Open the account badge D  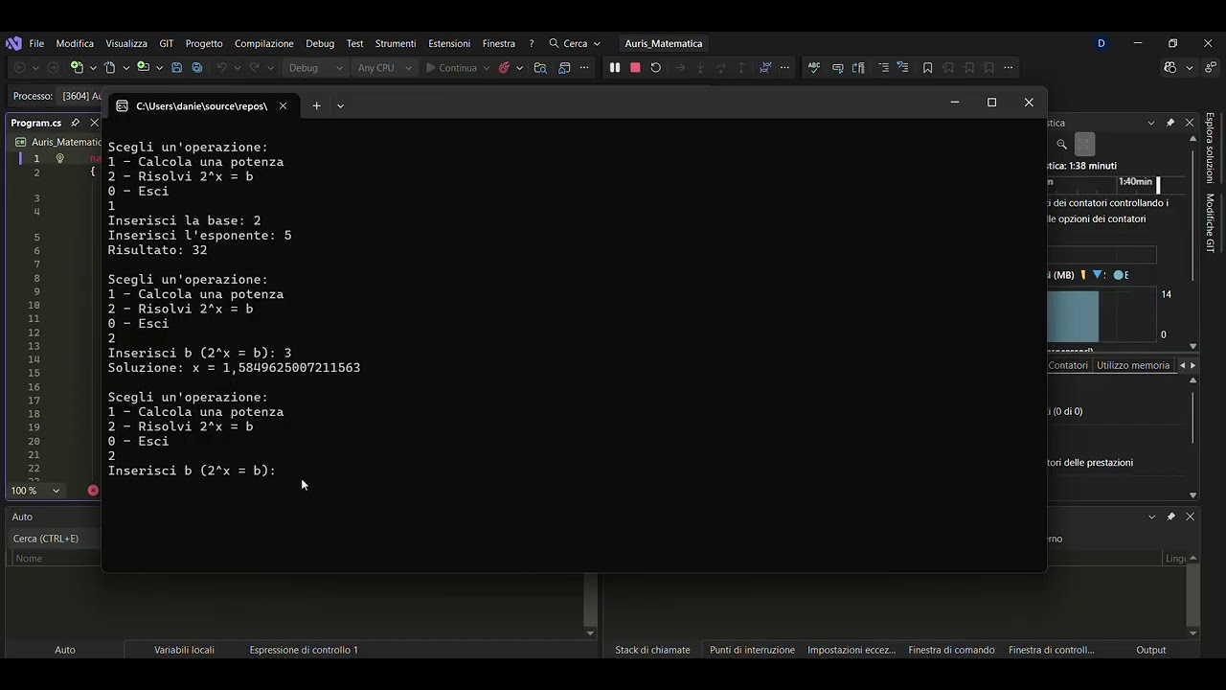coord(1101,43)
